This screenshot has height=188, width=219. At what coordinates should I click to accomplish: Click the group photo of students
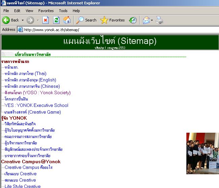tap(203, 153)
